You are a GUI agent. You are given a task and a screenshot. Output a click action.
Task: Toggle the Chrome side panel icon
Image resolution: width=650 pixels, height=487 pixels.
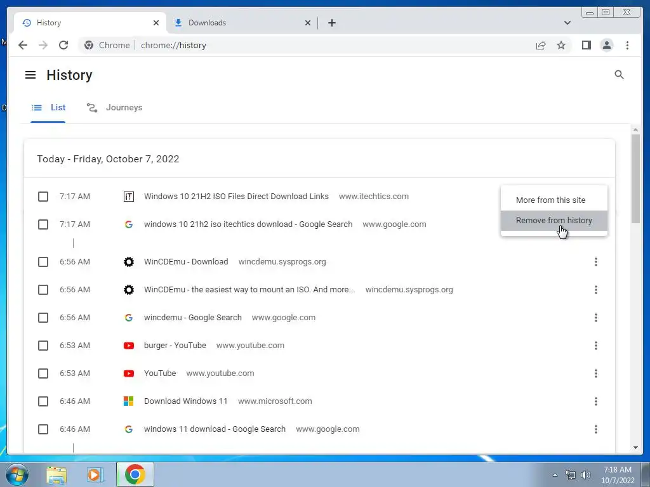click(586, 45)
